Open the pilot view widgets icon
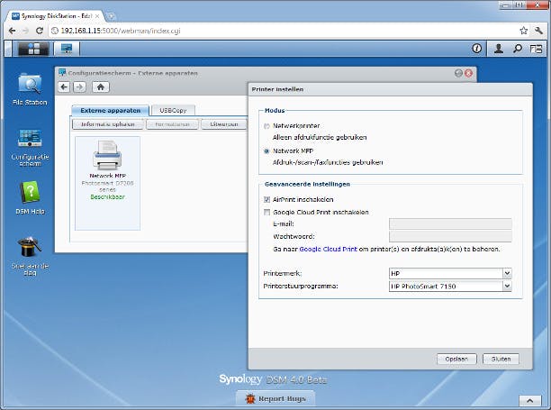This screenshot has height=410, width=551. click(536, 49)
